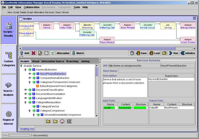Click the cylinder database icon beside Save

(132, 53)
